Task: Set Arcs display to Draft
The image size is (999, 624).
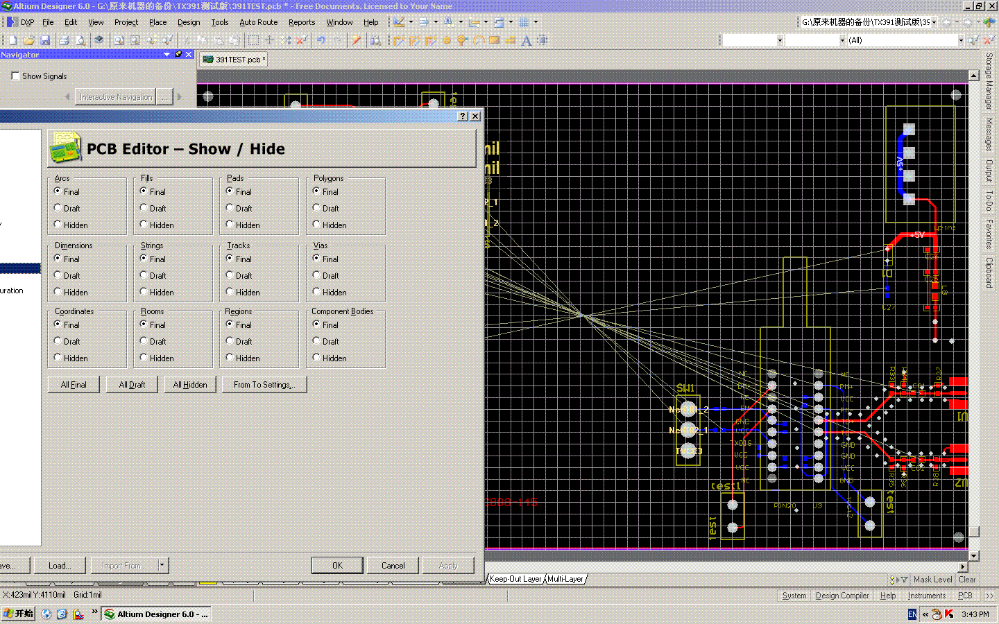Action: pyautogui.click(x=58, y=208)
